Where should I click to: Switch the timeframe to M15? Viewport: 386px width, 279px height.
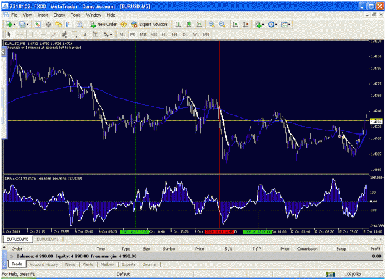pyautogui.click(x=143, y=35)
